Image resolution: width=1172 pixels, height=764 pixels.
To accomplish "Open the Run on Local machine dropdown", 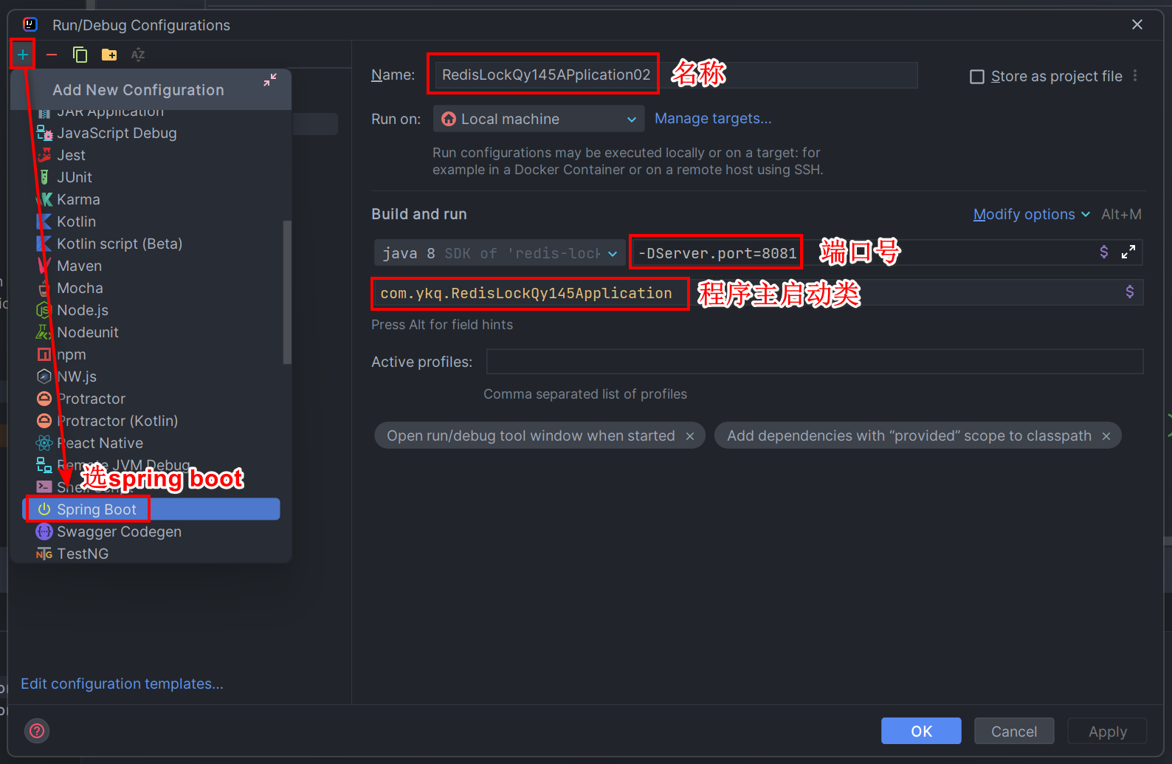I will (539, 119).
